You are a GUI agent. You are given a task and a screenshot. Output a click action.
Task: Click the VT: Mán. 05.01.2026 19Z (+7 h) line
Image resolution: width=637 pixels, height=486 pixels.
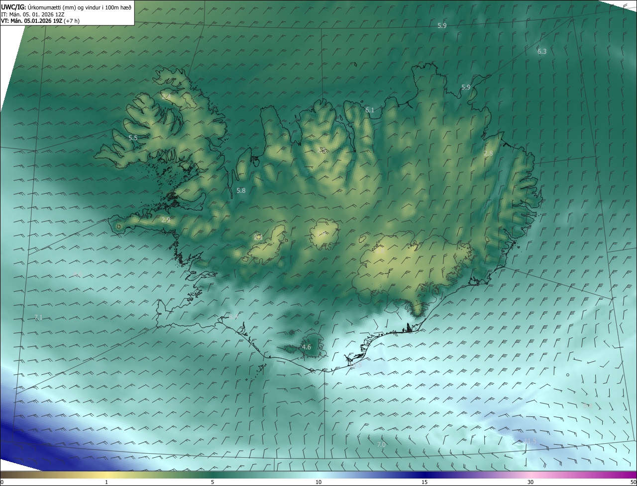pos(40,21)
